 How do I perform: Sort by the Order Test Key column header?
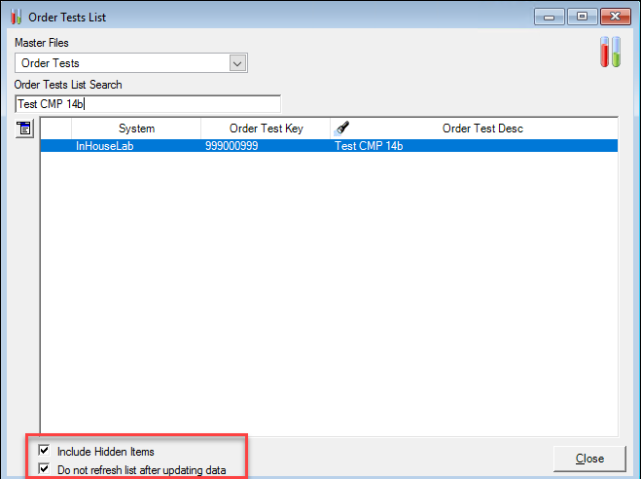pyautogui.click(x=266, y=129)
